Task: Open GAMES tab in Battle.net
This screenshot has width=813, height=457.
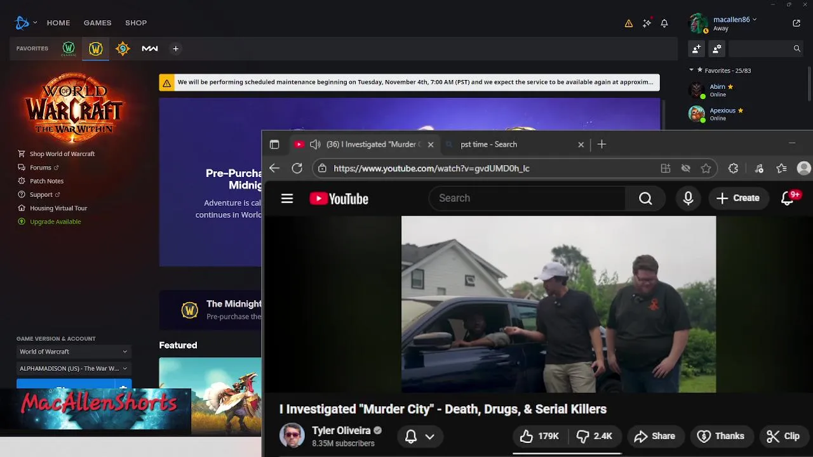Action: 98,23
